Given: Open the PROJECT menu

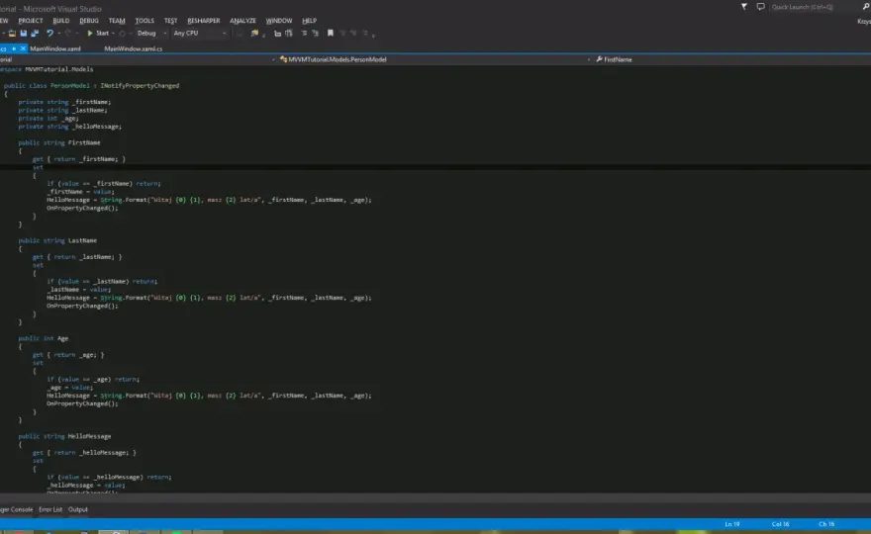Looking at the screenshot, I should (31, 21).
